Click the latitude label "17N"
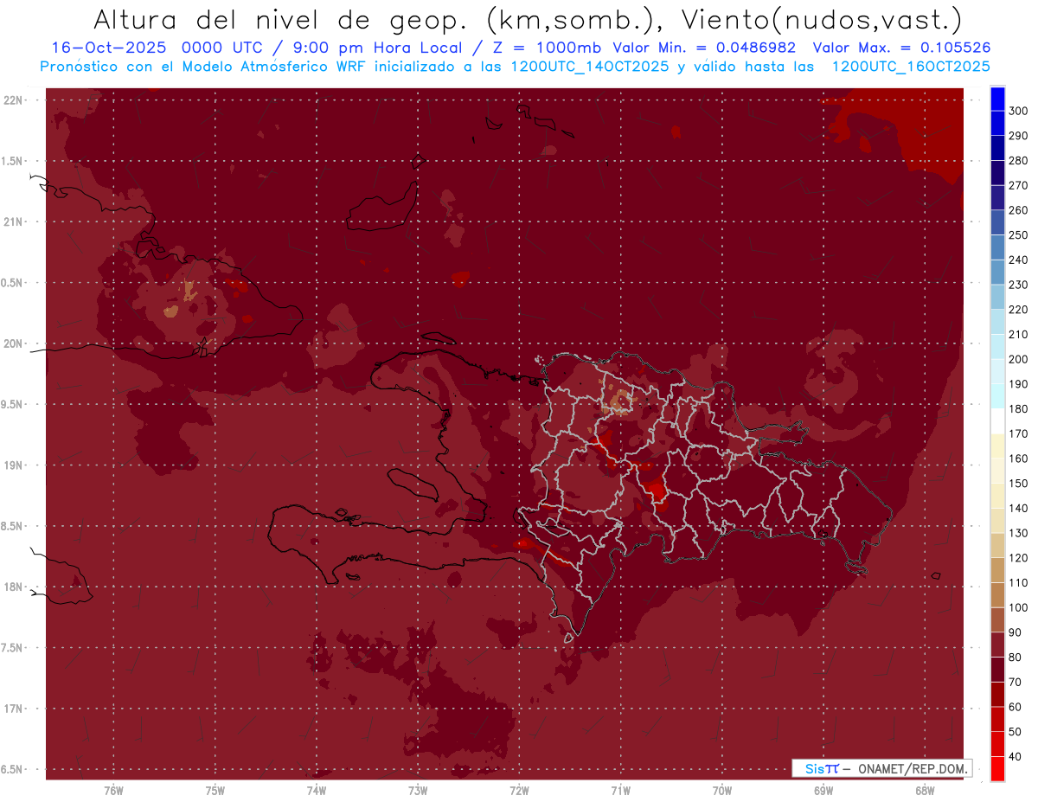 [13, 709]
